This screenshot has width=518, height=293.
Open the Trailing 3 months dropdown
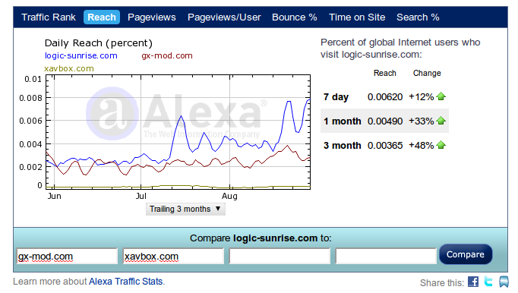click(185, 209)
